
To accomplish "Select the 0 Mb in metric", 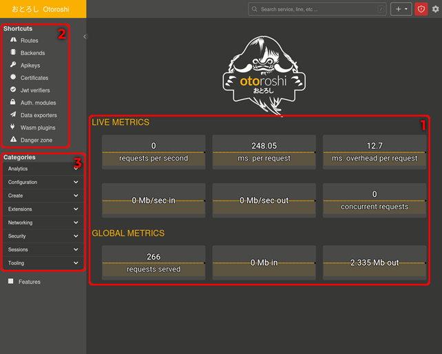I will (264, 263).
